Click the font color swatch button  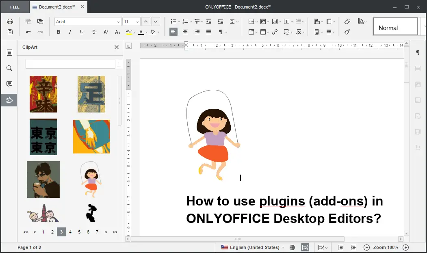tap(141, 32)
